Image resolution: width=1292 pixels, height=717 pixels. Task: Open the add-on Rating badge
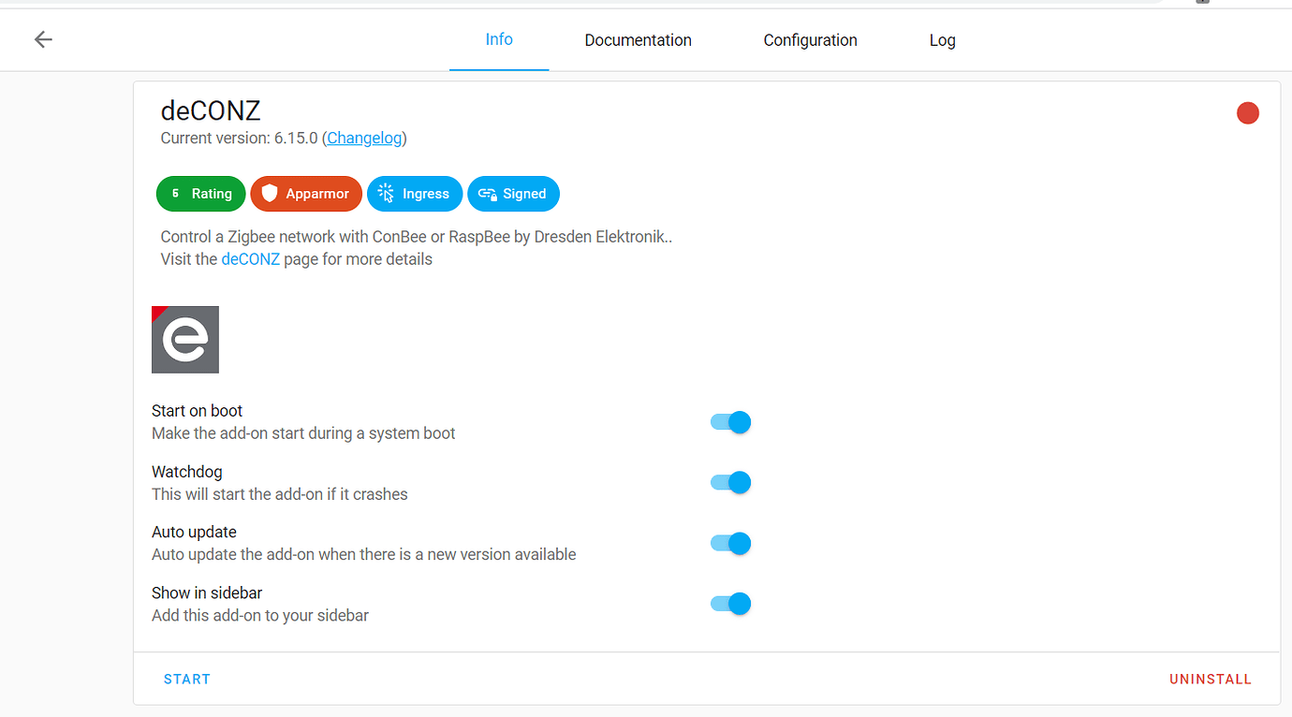coord(200,194)
